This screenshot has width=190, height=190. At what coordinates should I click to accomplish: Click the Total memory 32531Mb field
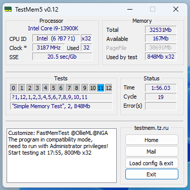[x=161, y=30]
